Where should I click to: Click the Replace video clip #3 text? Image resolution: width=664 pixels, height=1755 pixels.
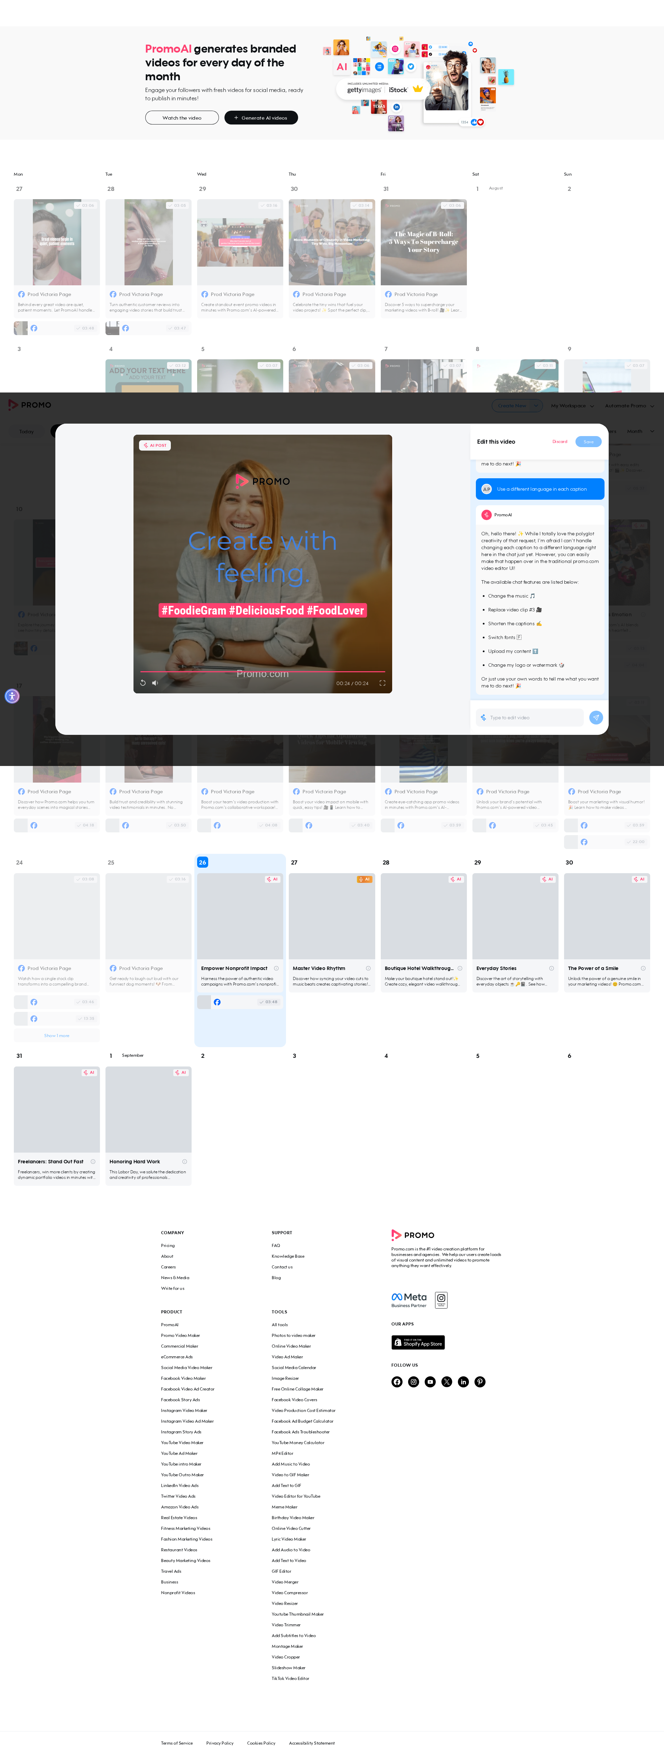click(x=515, y=610)
